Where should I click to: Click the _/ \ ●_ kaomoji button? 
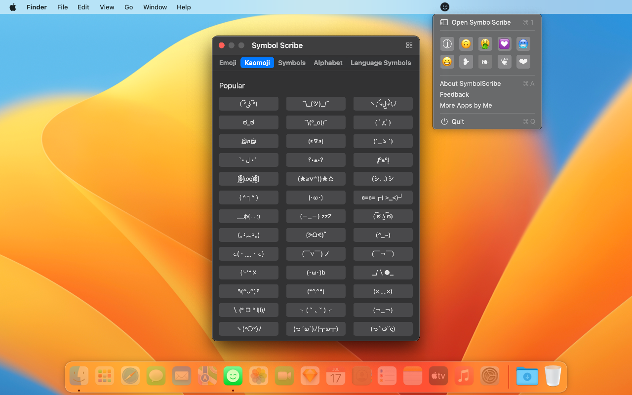383,273
